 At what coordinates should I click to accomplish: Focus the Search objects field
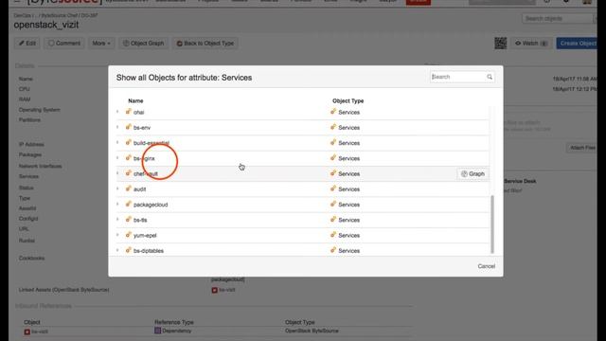[x=559, y=19]
